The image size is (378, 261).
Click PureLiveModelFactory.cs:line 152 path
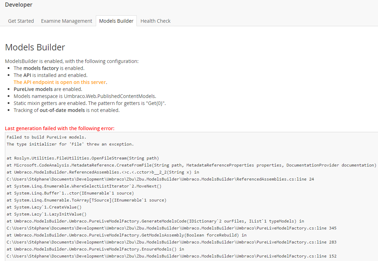click(172, 256)
